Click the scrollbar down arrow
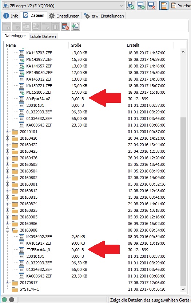191x303 pixels. tap(183, 289)
